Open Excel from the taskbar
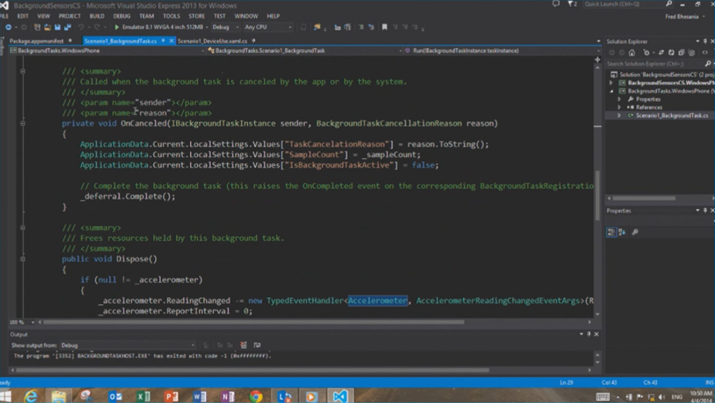The image size is (715, 403). 143,396
